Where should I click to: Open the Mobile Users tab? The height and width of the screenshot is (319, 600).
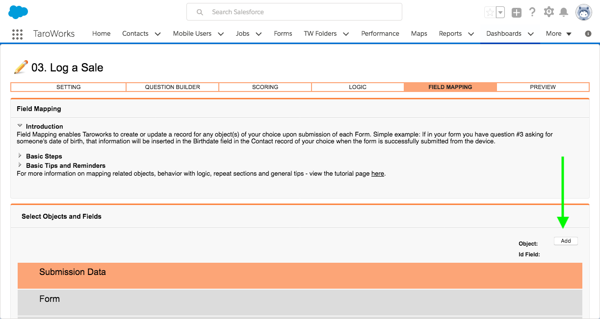point(192,34)
